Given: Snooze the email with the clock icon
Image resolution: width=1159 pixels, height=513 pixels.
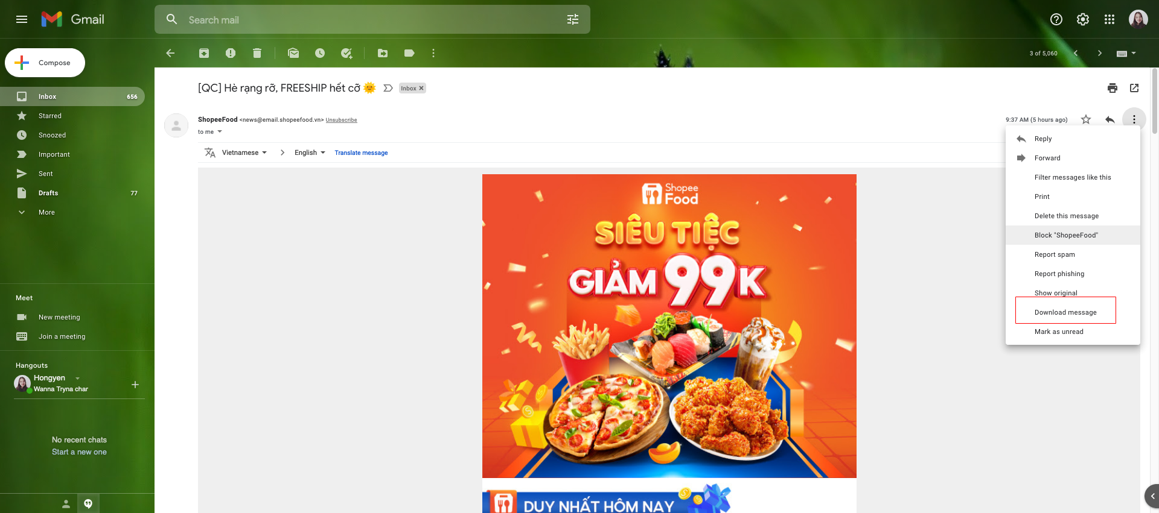Looking at the screenshot, I should tap(320, 53).
